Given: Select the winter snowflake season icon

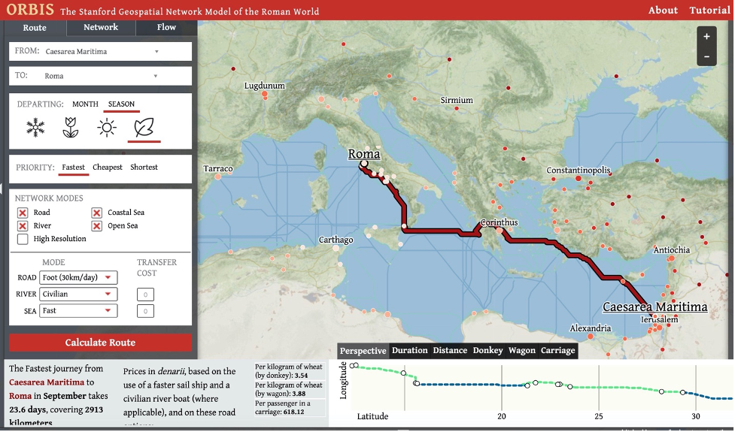Looking at the screenshot, I should click(x=35, y=127).
